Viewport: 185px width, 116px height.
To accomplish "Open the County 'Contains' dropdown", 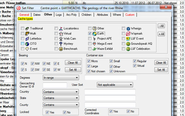I will coord(61,105).
